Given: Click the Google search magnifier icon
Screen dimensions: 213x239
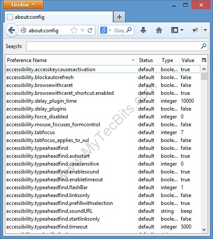Looking at the screenshot, I should (x=129, y=30).
